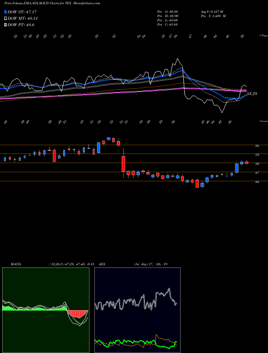Select the DOW ST: 47.17 label
Image resolution: width=268 pixels, height=353 pixels.
[22, 12]
